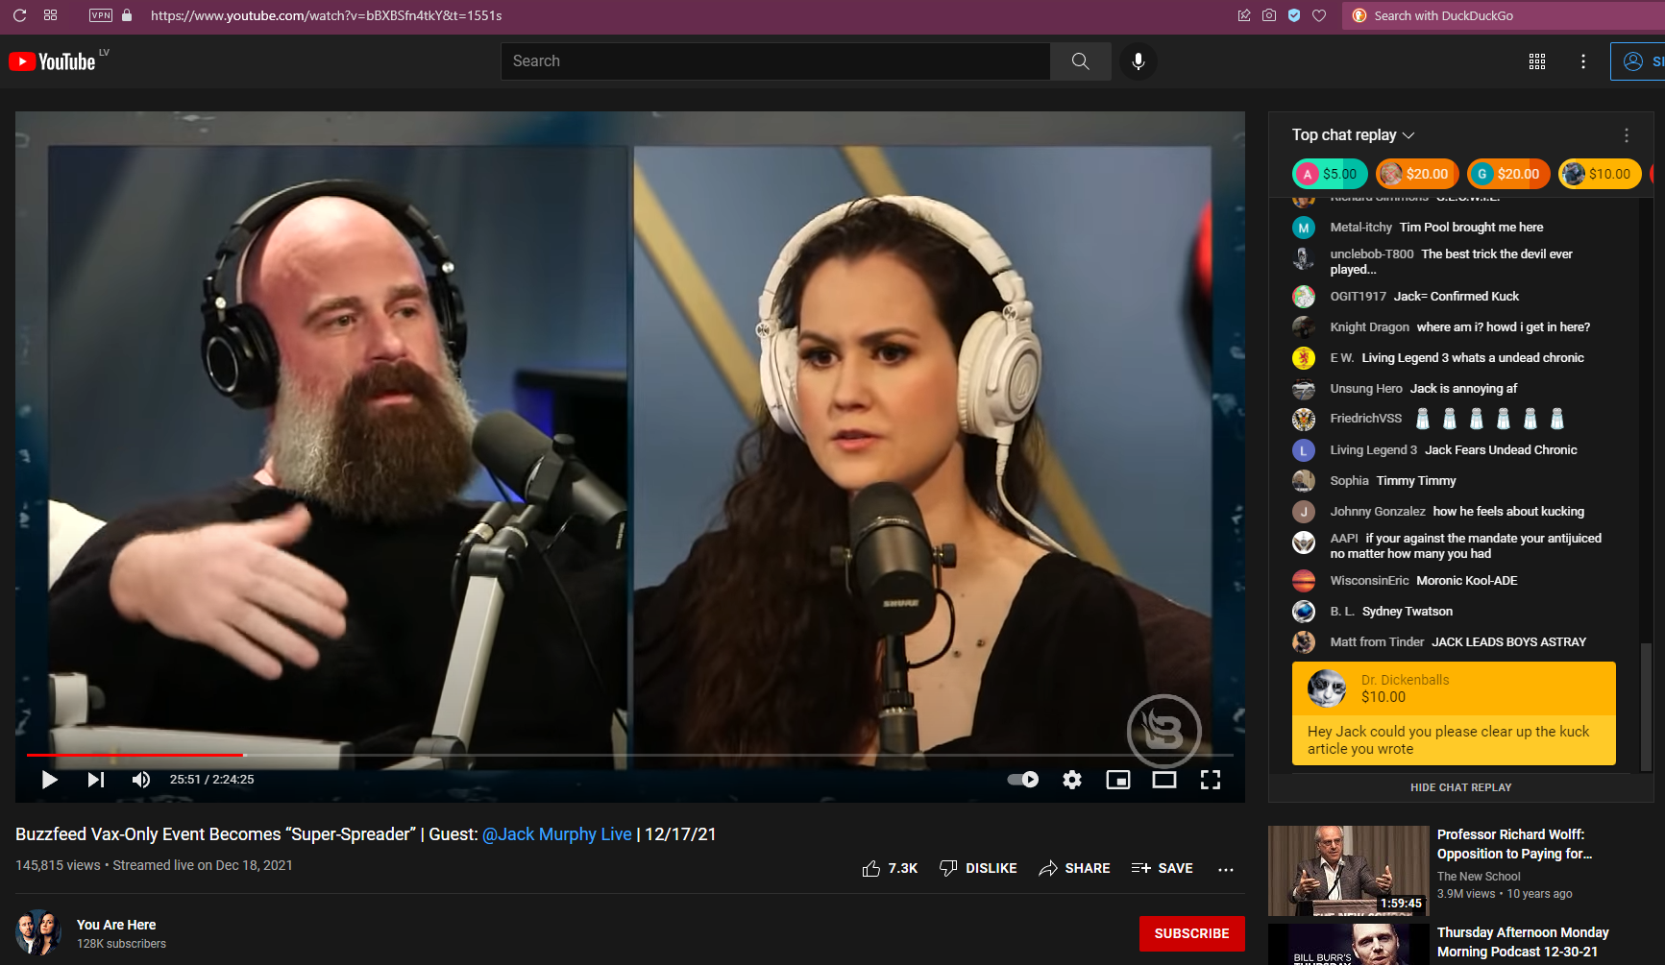Switch to theater mode
Viewport: 1665px width, 965px height.
(1164, 780)
